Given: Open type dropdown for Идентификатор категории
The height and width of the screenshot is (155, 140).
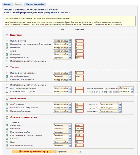Looking at the screenshot, I should 63,73.
